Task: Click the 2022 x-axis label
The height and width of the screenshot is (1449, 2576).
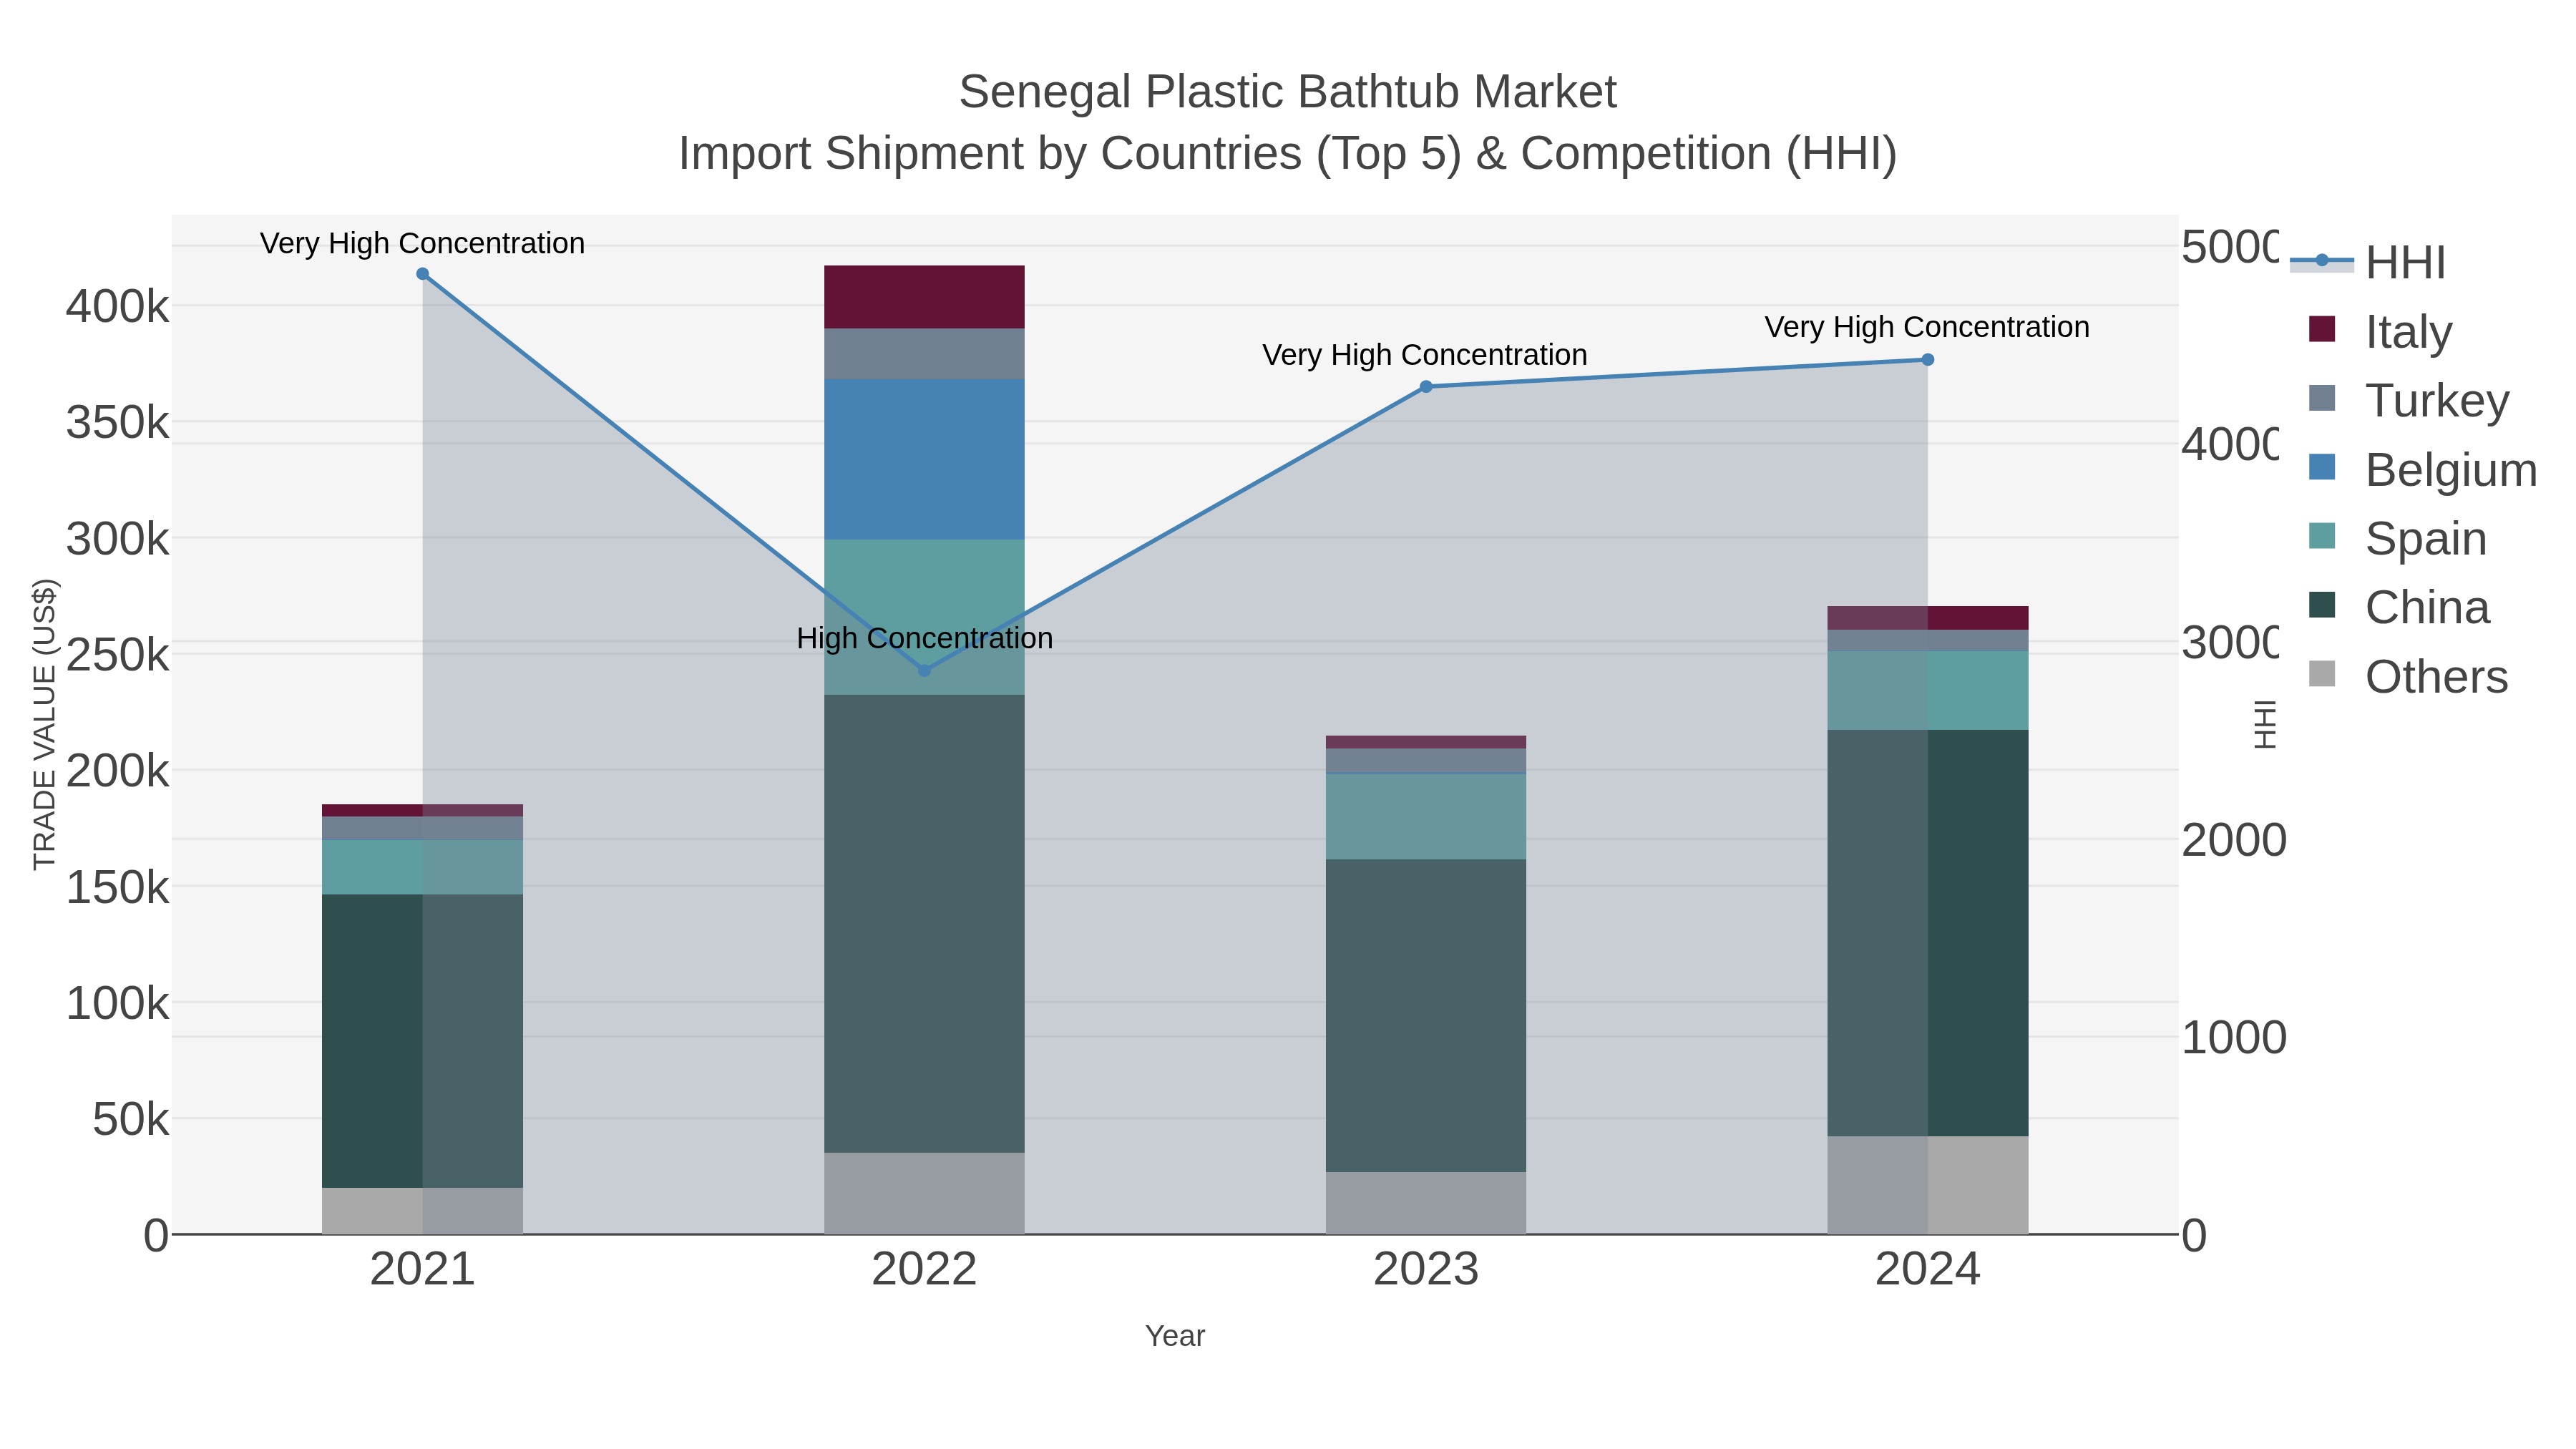Action: pos(924,1270)
